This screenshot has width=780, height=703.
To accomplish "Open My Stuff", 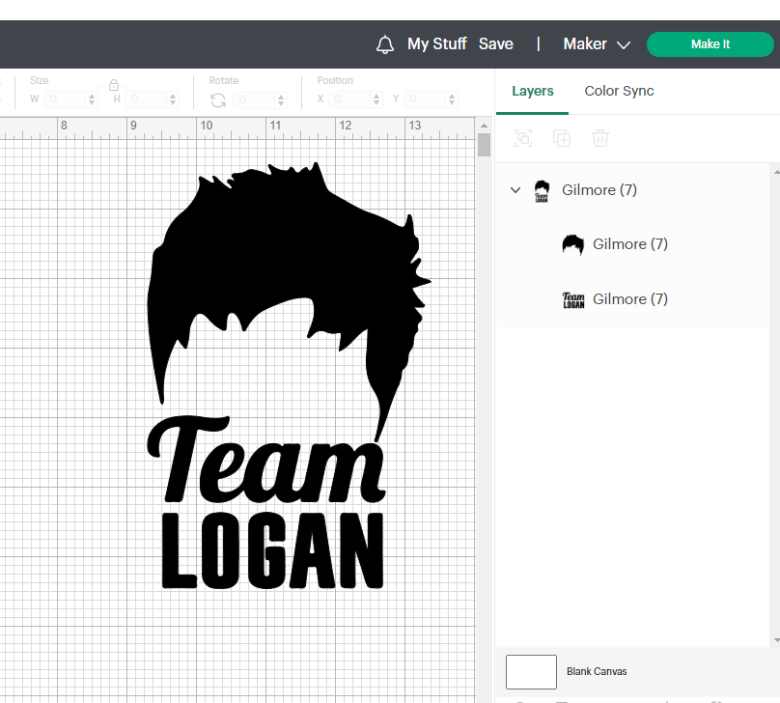I will 436,43.
